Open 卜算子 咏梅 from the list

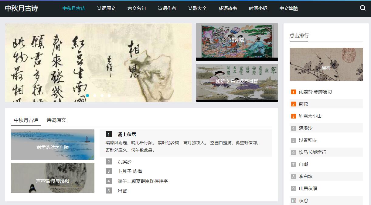[130, 171]
